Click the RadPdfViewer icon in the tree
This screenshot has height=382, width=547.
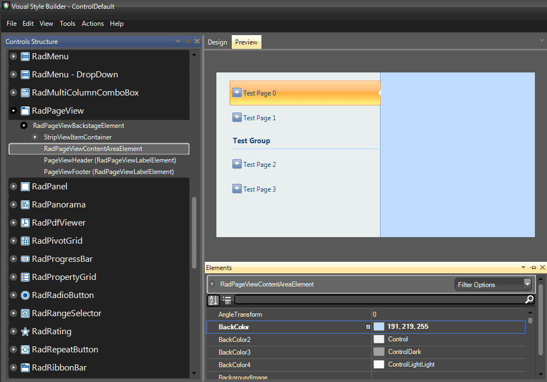click(x=24, y=222)
